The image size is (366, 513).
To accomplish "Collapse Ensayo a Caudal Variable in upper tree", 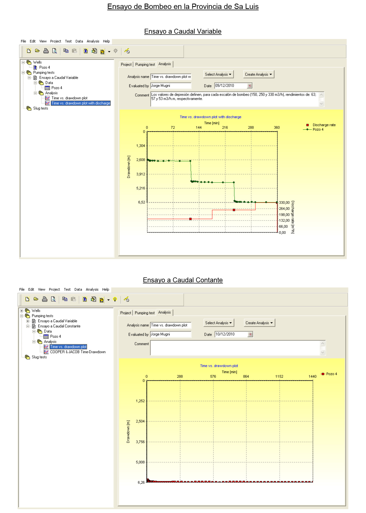I will [x=29, y=78].
